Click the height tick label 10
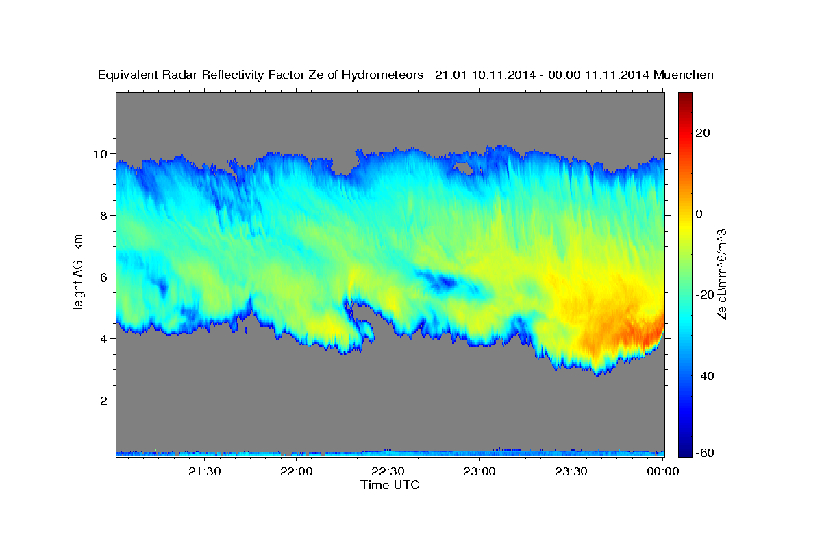Viewport: 822px width, 548px height. point(102,154)
